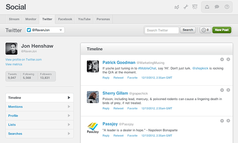Open timestamp on Patrick Goodman's tweet

(x=157, y=78)
